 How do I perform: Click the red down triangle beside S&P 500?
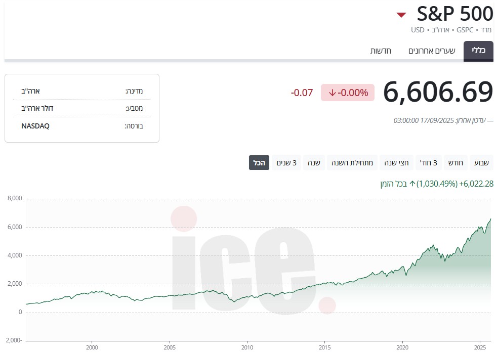401,15
